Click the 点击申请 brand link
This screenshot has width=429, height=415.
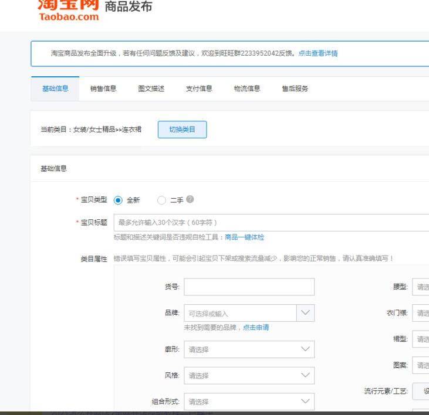[256, 327]
